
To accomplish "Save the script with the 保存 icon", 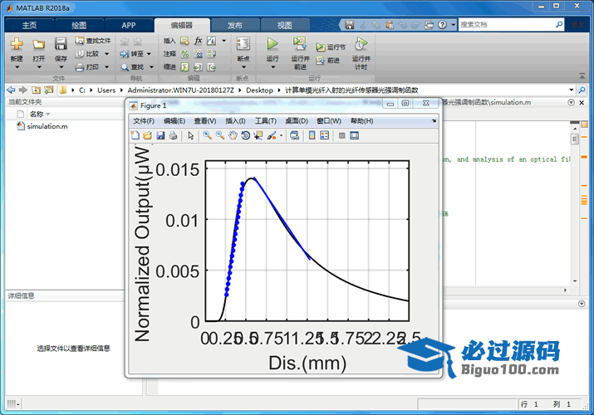I will [61, 44].
